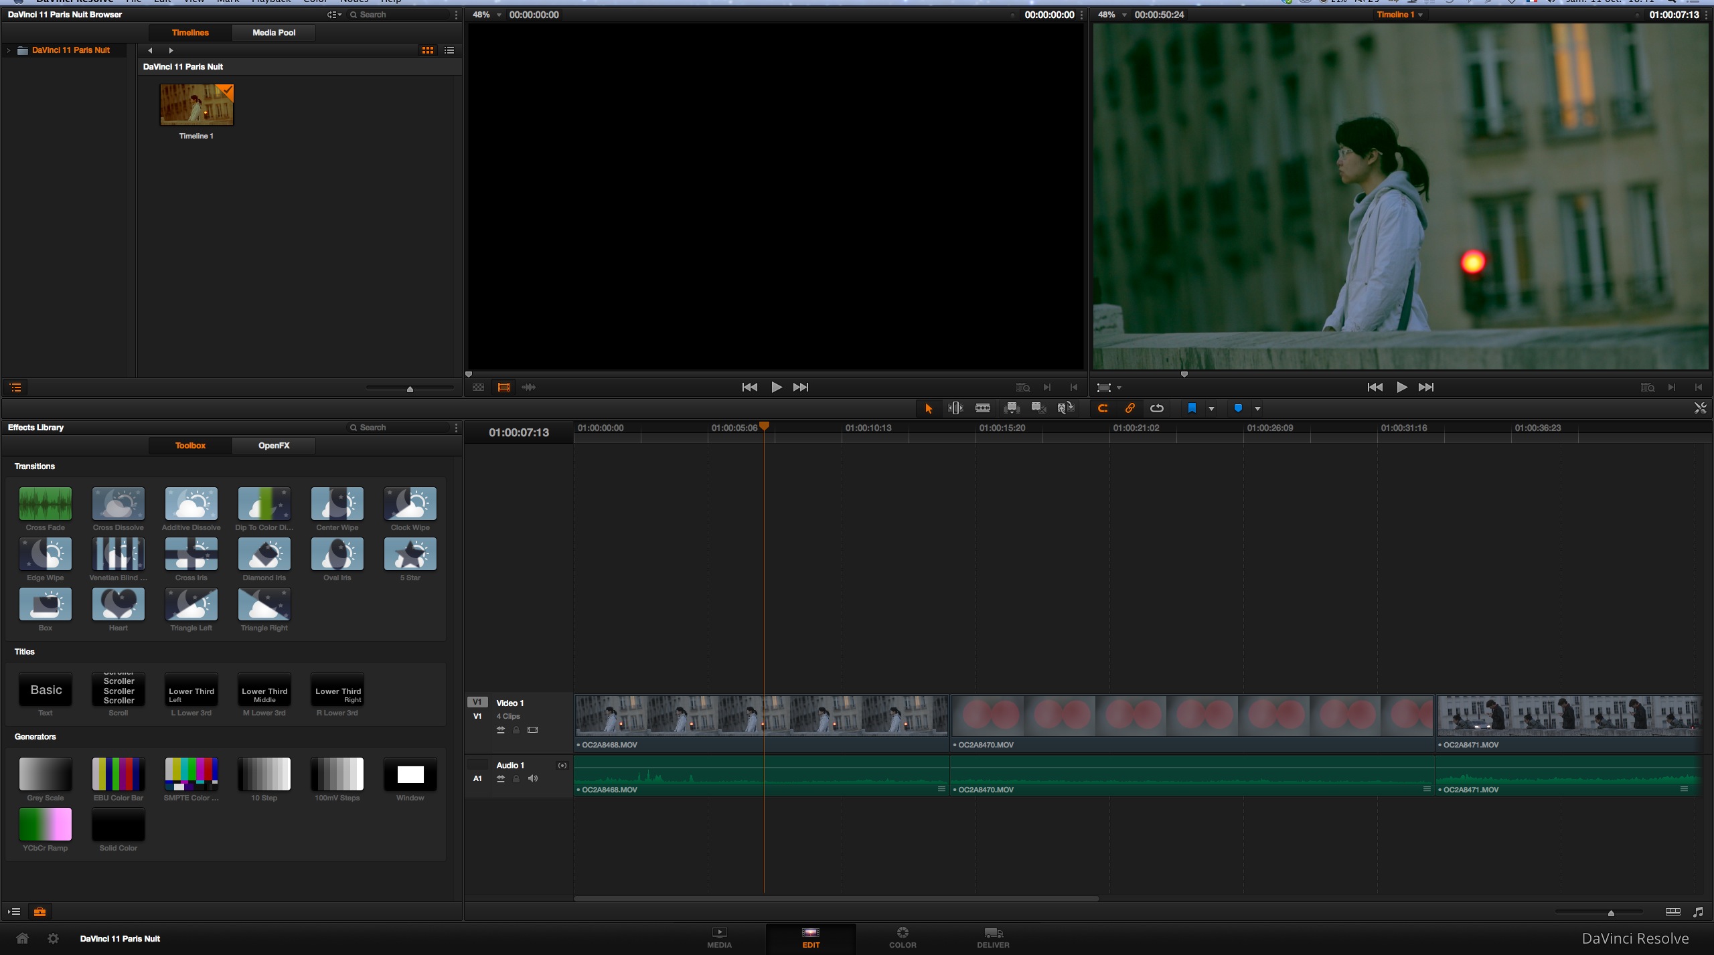The image size is (1714, 955).
Task: Add a flag using the blue flag icon
Action: coord(1192,408)
